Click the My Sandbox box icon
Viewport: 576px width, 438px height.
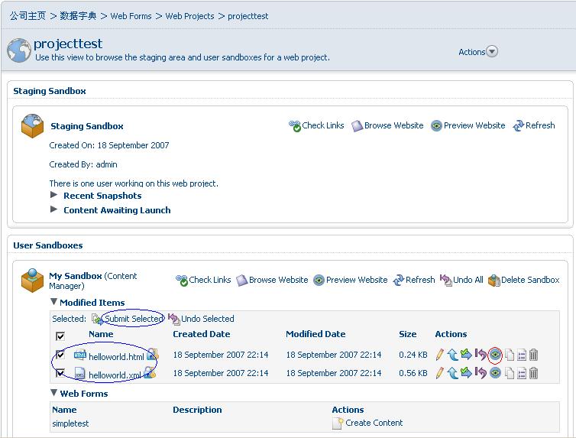tap(32, 281)
